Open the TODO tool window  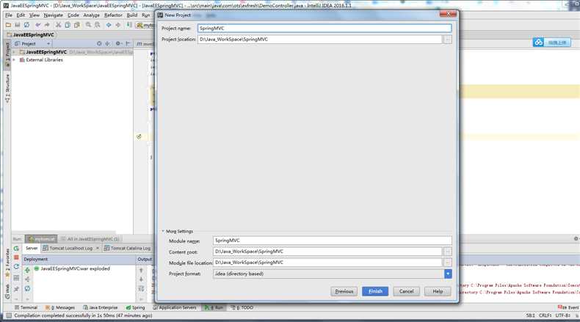click(x=242, y=307)
